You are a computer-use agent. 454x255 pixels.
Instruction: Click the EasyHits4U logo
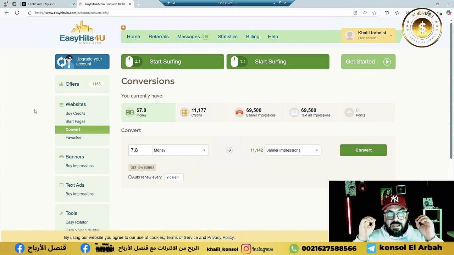click(82, 33)
